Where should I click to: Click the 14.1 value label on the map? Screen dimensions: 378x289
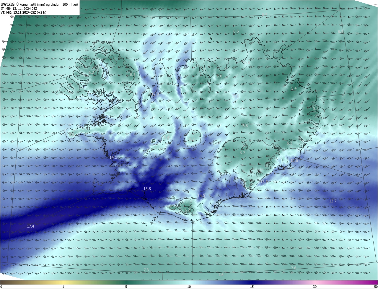click(113, 158)
